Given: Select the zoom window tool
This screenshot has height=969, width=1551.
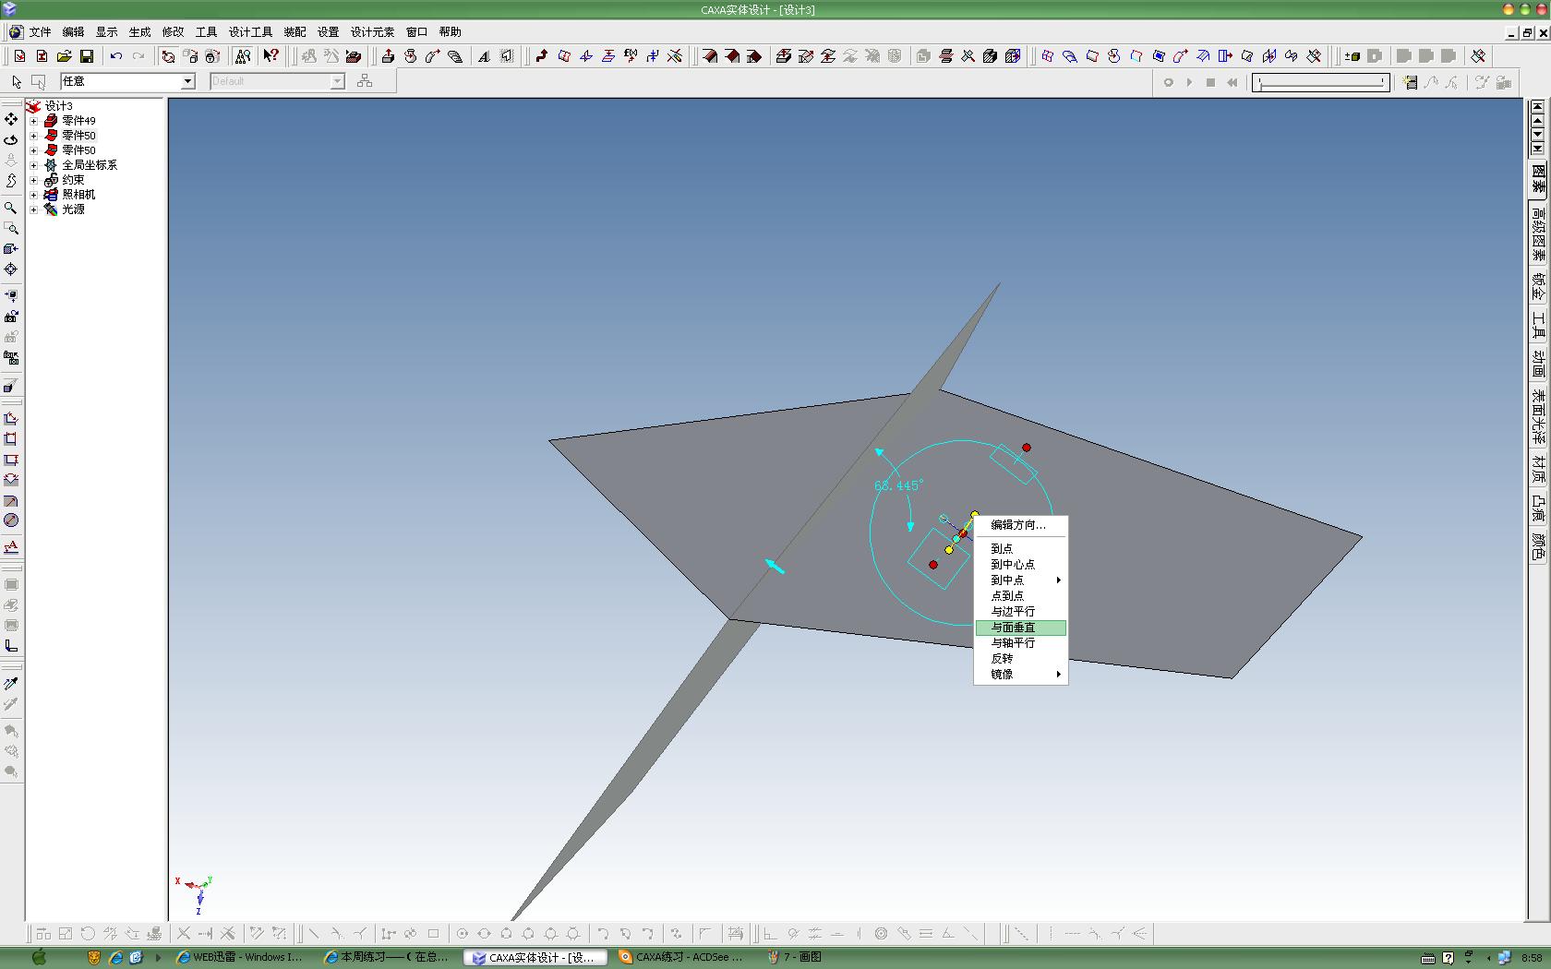Looking at the screenshot, I should click(x=11, y=228).
